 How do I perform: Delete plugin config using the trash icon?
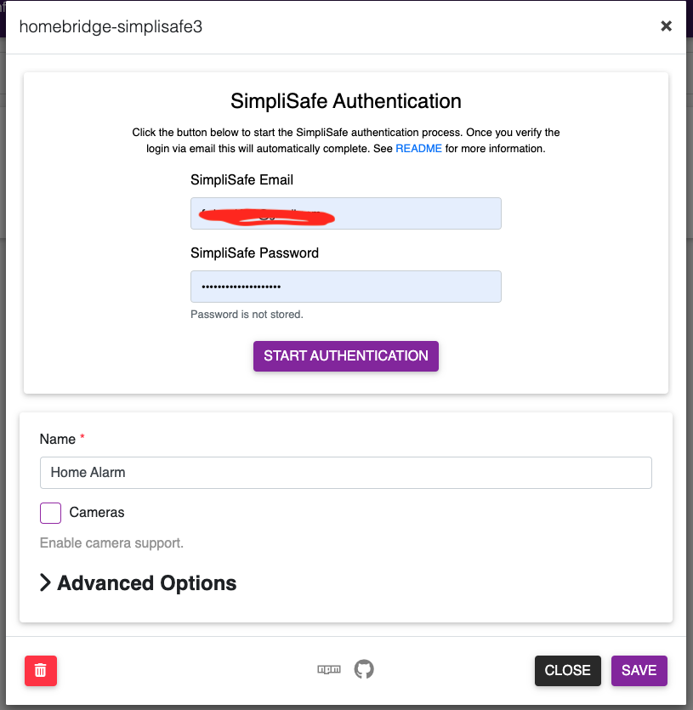coord(40,670)
